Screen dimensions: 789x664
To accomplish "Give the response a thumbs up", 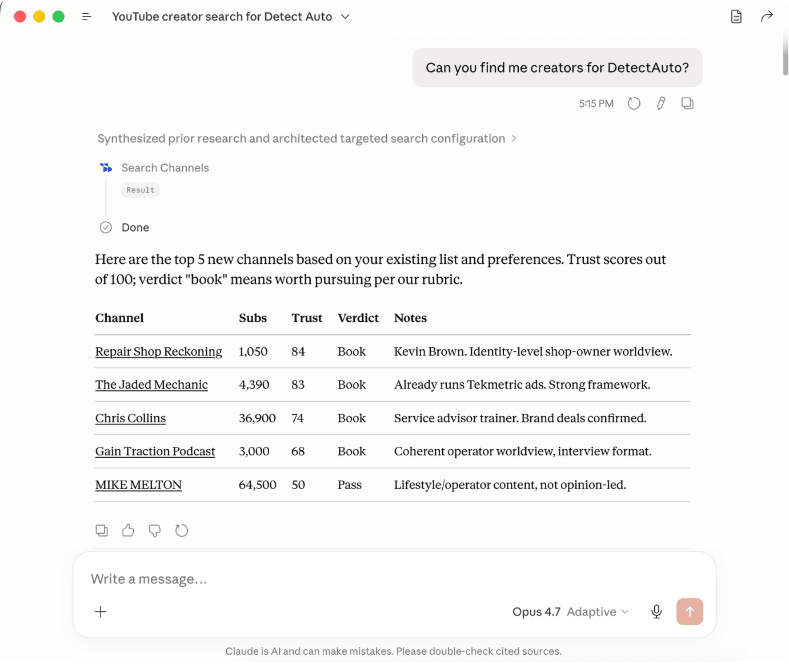I will pyautogui.click(x=128, y=531).
